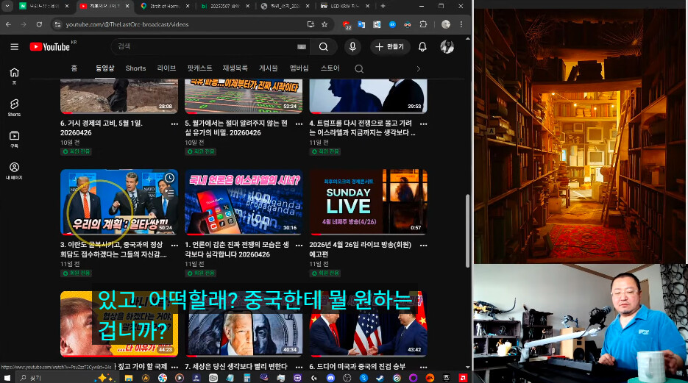The height and width of the screenshot is (383, 688).
Task: Open the My Page sidebar item
Action: [14, 171]
